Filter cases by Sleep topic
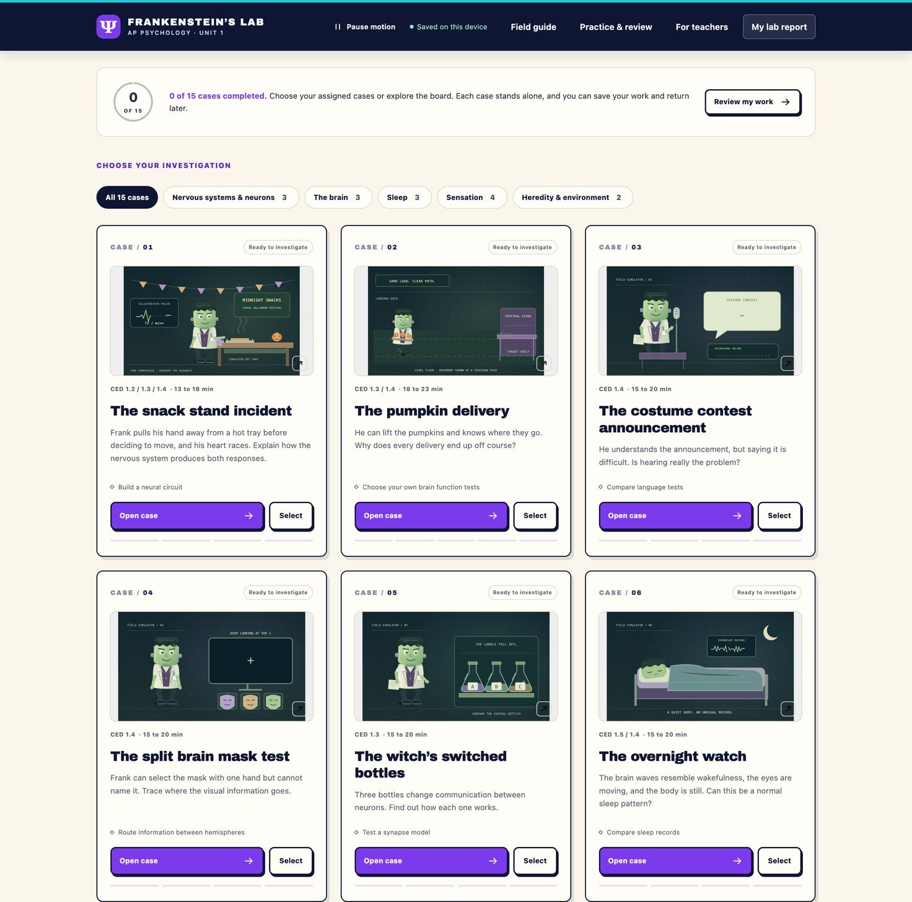 click(404, 198)
